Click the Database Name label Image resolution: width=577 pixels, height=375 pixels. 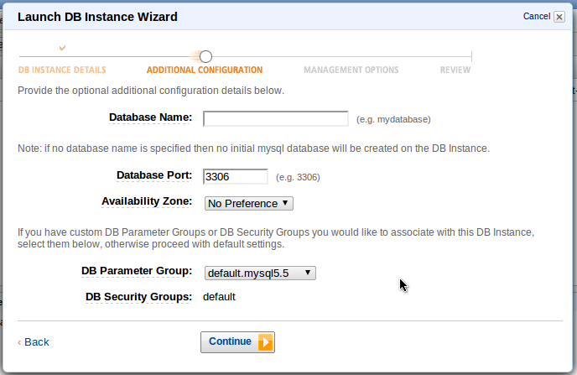pyautogui.click(x=151, y=117)
